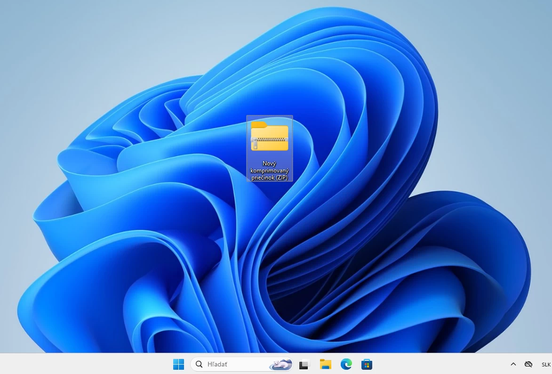This screenshot has height=374, width=552.
Task: Open the SLK input language switcher
Action: click(546, 364)
